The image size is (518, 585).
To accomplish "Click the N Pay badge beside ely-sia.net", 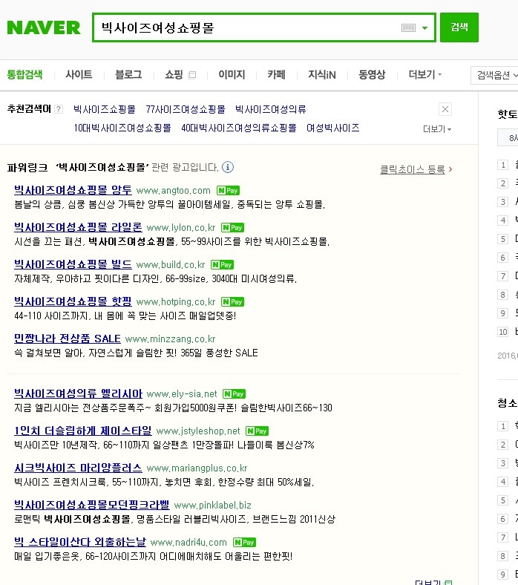I will [x=235, y=394].
